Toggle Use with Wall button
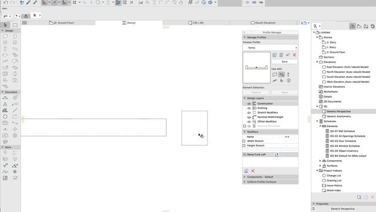Viewport: 376px width, 212px height. pyautogui.click(x=275, y=75)
